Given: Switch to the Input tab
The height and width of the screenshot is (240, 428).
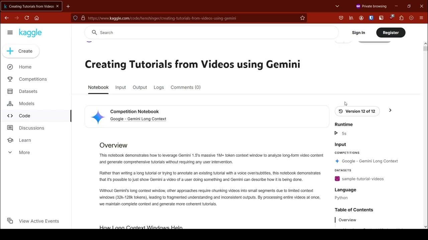Looking at the screenshot, I should pyautogui.click(x=120, y=87).
